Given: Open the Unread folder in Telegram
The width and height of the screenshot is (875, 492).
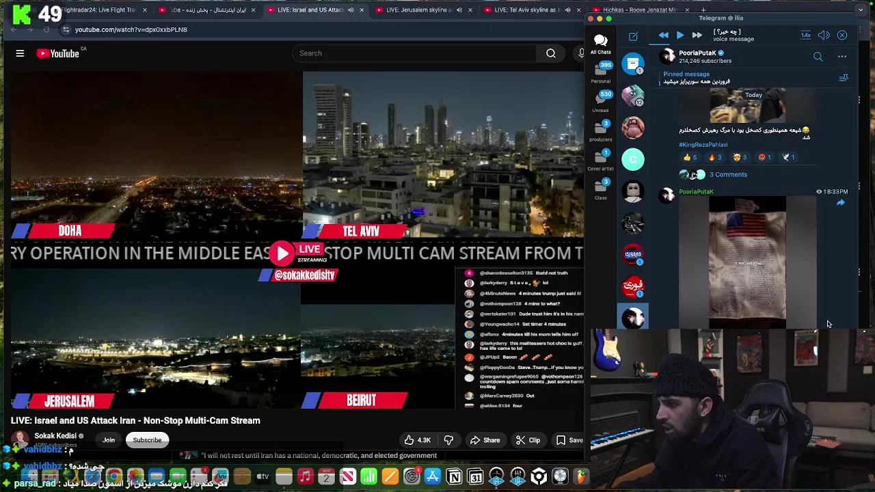Looking at the screenshot, I should 600,102.
